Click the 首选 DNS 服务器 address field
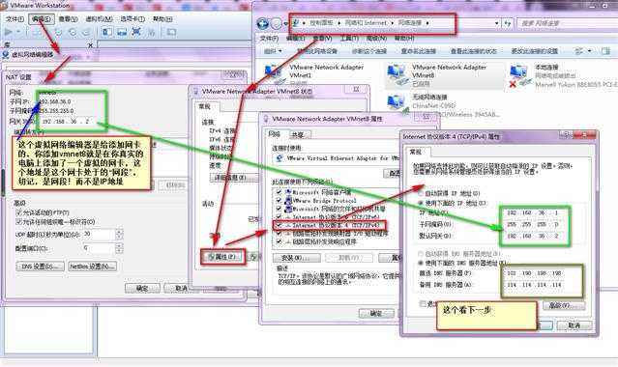Image resolution: width=618 pixels, height=367 pixels. [x=534, y=273]
